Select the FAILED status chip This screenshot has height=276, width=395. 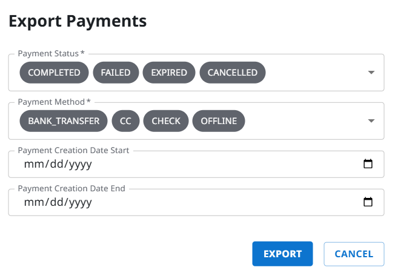pos(116,73)
